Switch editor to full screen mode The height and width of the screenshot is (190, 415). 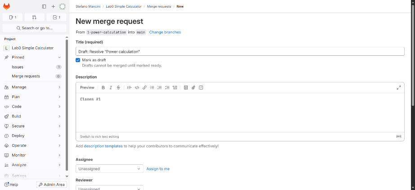[x=398, y=87]
